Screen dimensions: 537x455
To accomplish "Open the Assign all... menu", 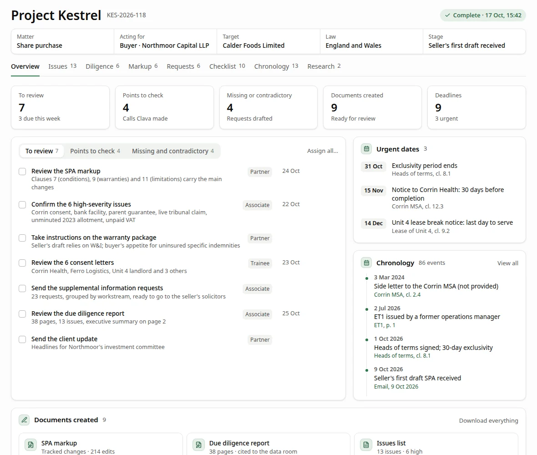I will pos(322,151).
